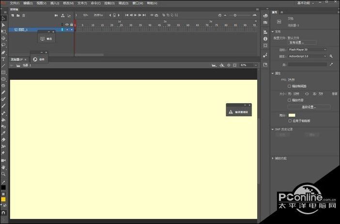The image size is (340, 224).
Task: Click the yellow fill color swatch in toolbar
Action: coord(3,199)
